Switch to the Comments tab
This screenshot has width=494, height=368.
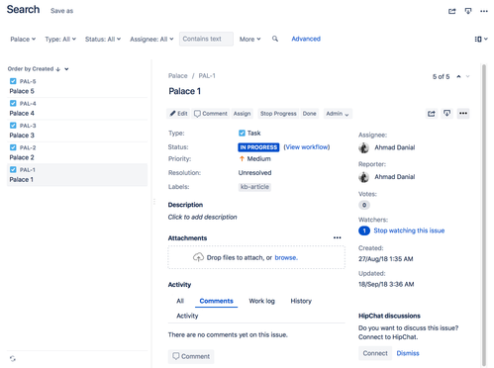216,301
